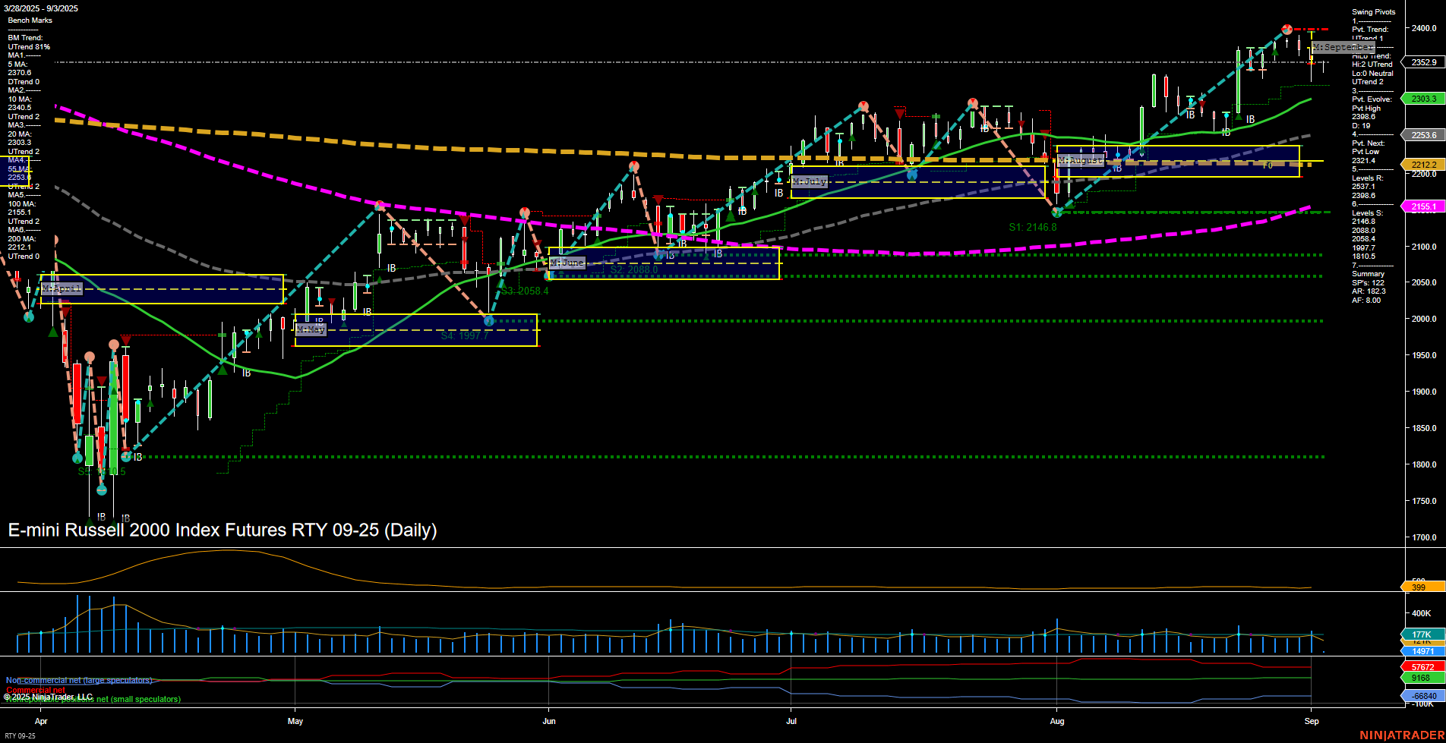Toggle the Commercial net series in the COT legend
Image resolution: width=1446 pixels, height=743 pixels.
click(x=35, y=690)
